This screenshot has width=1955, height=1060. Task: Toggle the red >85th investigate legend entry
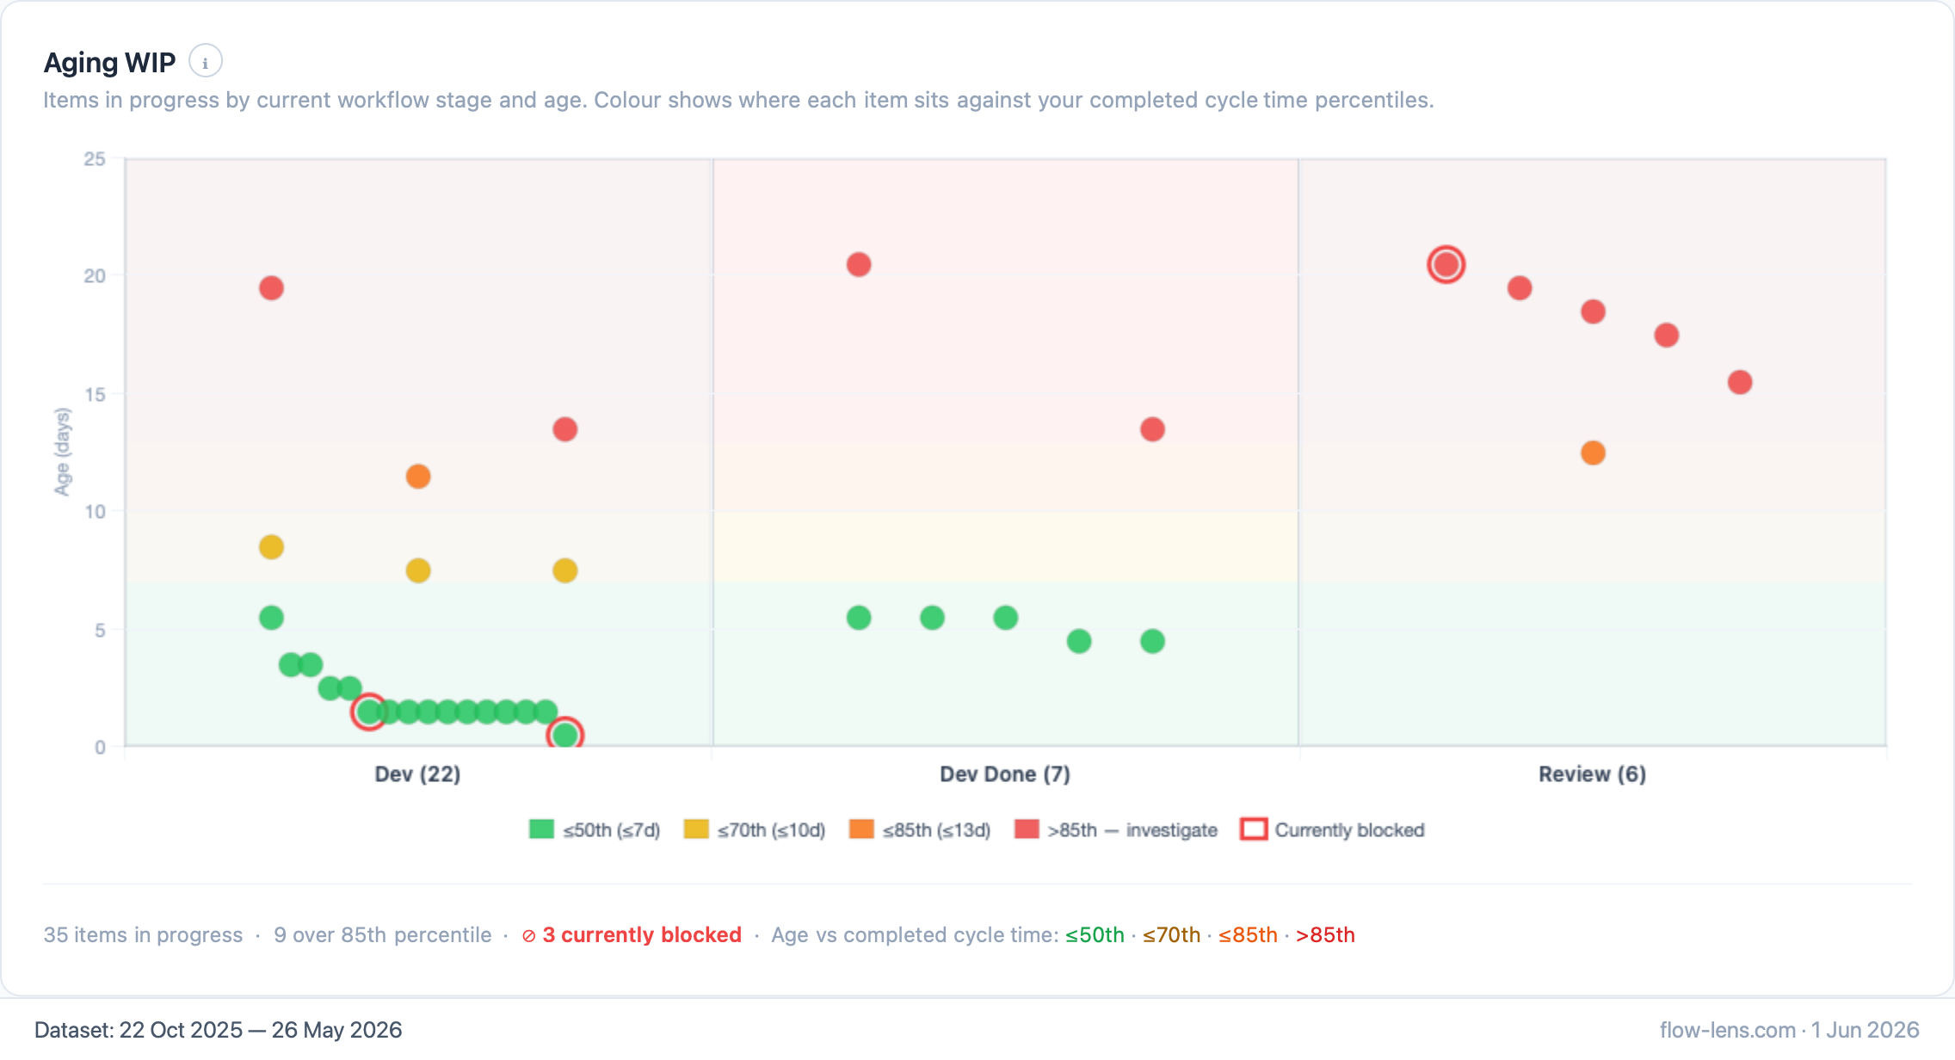point(1116,830)
